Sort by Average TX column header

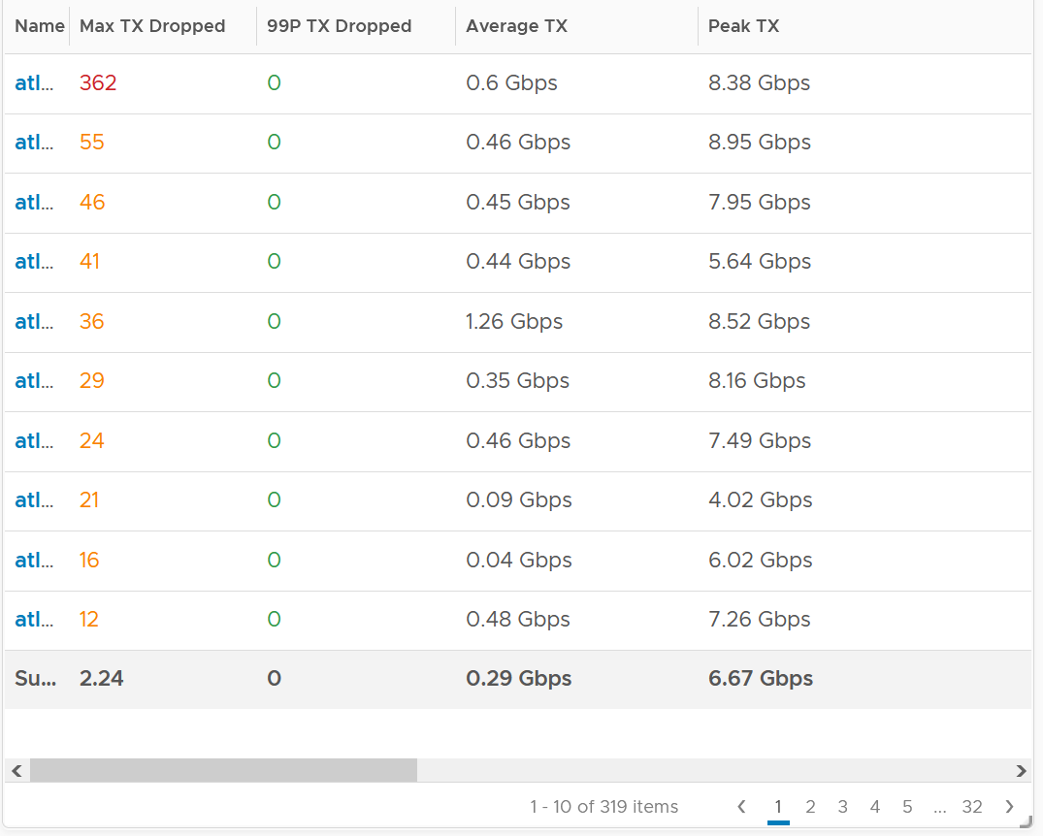click(x=517, y=26)
